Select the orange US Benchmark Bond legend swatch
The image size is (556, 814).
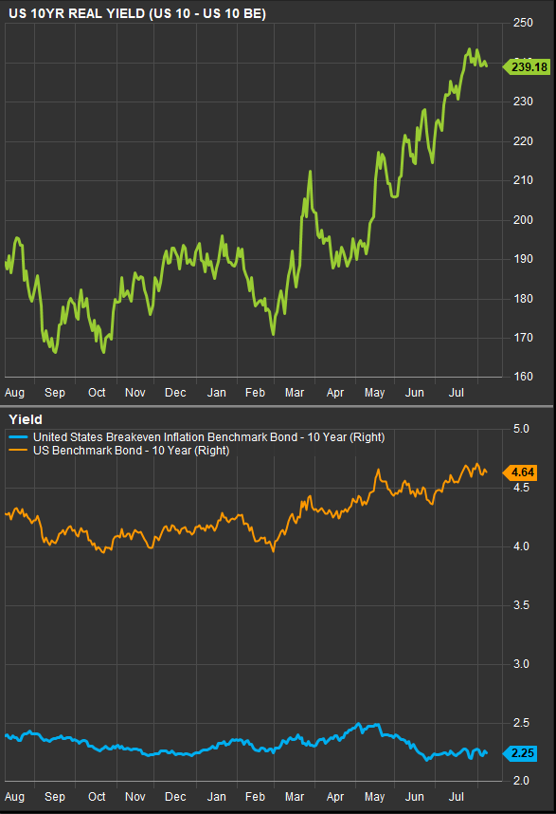coord(19,450)
